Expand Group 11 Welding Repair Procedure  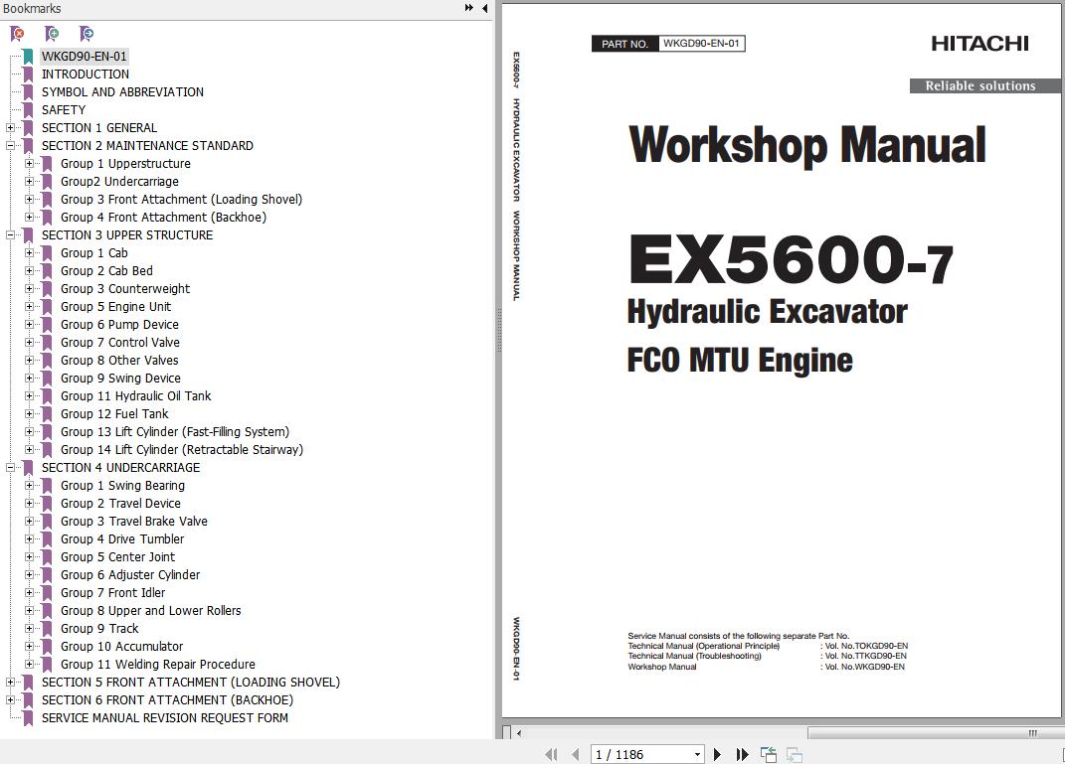(29, 665)
